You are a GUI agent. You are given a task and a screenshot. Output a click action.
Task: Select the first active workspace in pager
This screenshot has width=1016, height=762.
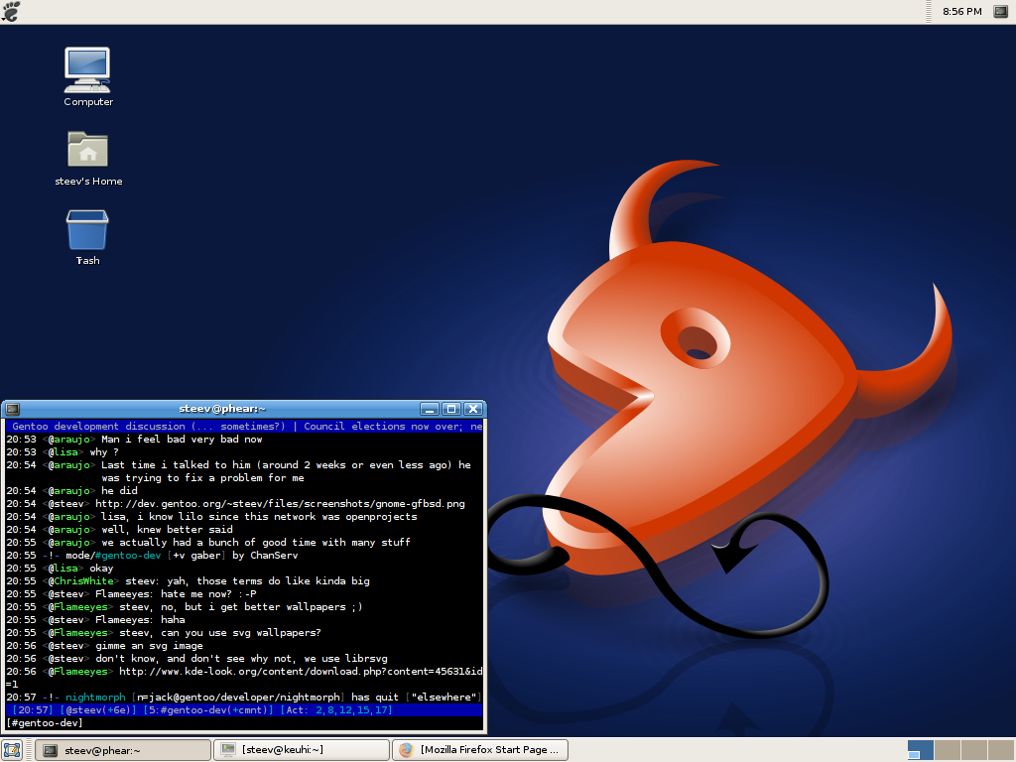(x=920, y=750)
